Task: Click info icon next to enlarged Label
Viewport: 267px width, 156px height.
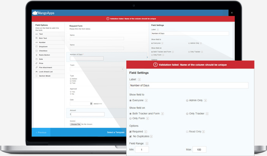Action: click(139, 79)
